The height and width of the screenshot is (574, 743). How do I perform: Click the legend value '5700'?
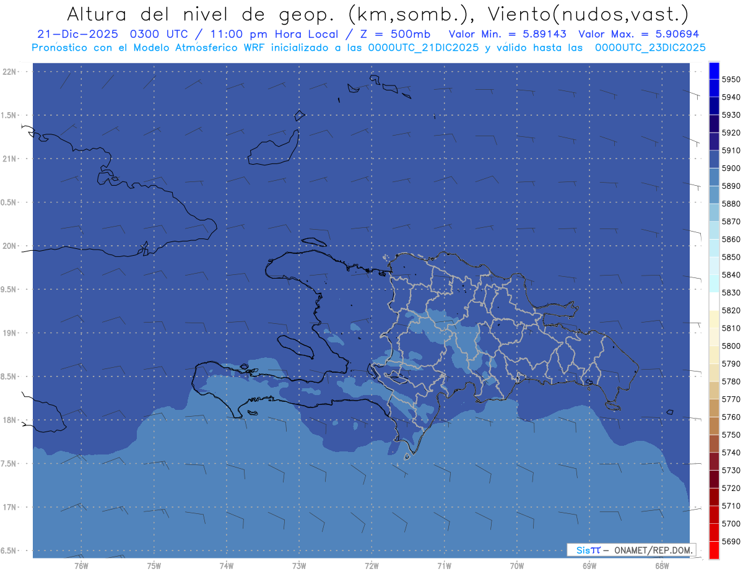[x=731, y=523]
